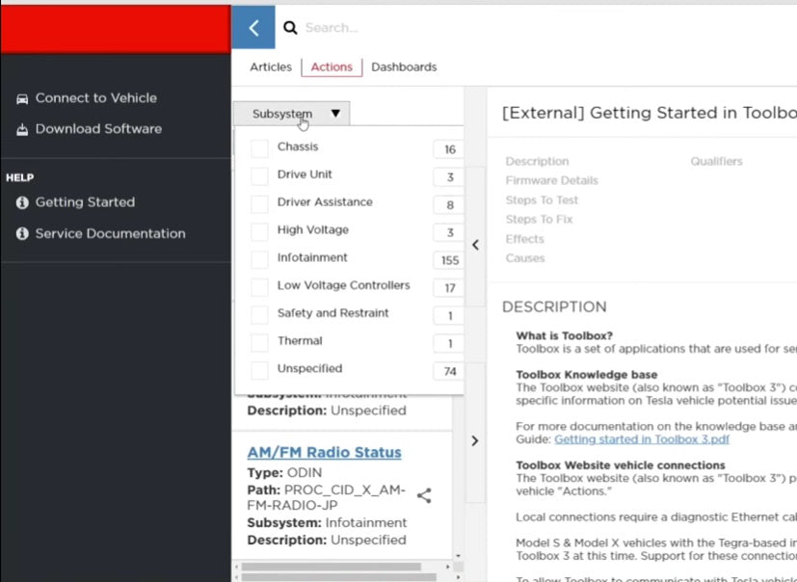Jump to Steps To Test section
Image resolution: width=797 pixels, height=582 pixels.
pos(542,200)
